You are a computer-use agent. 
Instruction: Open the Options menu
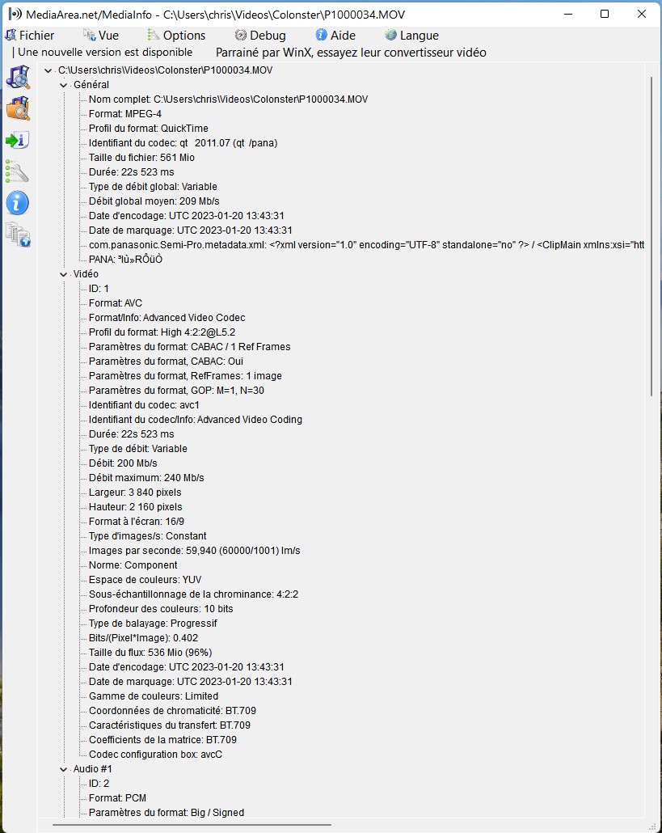tap(176, 36)
